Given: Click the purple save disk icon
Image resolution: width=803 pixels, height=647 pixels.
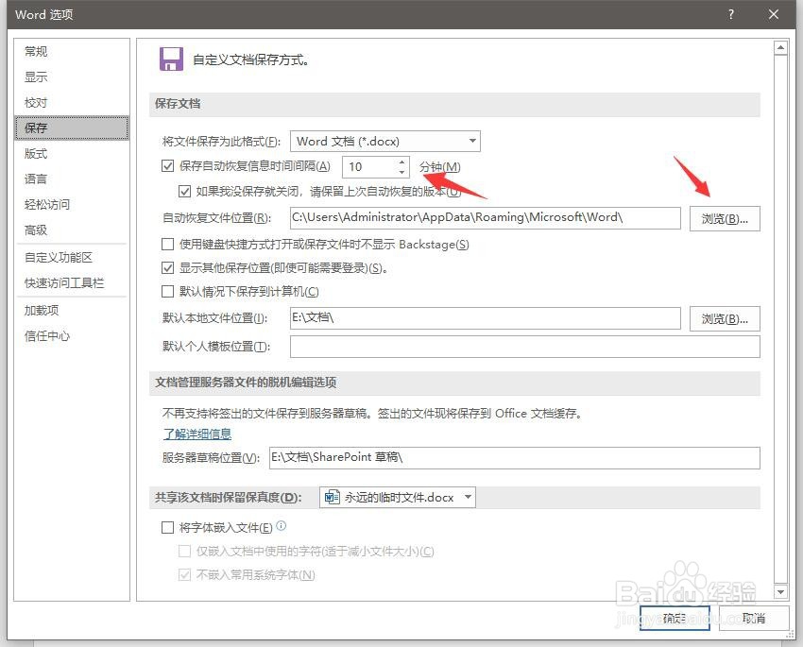Looking at the screenshot, I should [171, 59].
